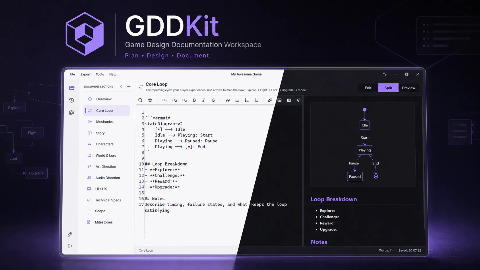Apply Heading 3 formatting
This screenshot has height=270, width=480.
[184, 100]
